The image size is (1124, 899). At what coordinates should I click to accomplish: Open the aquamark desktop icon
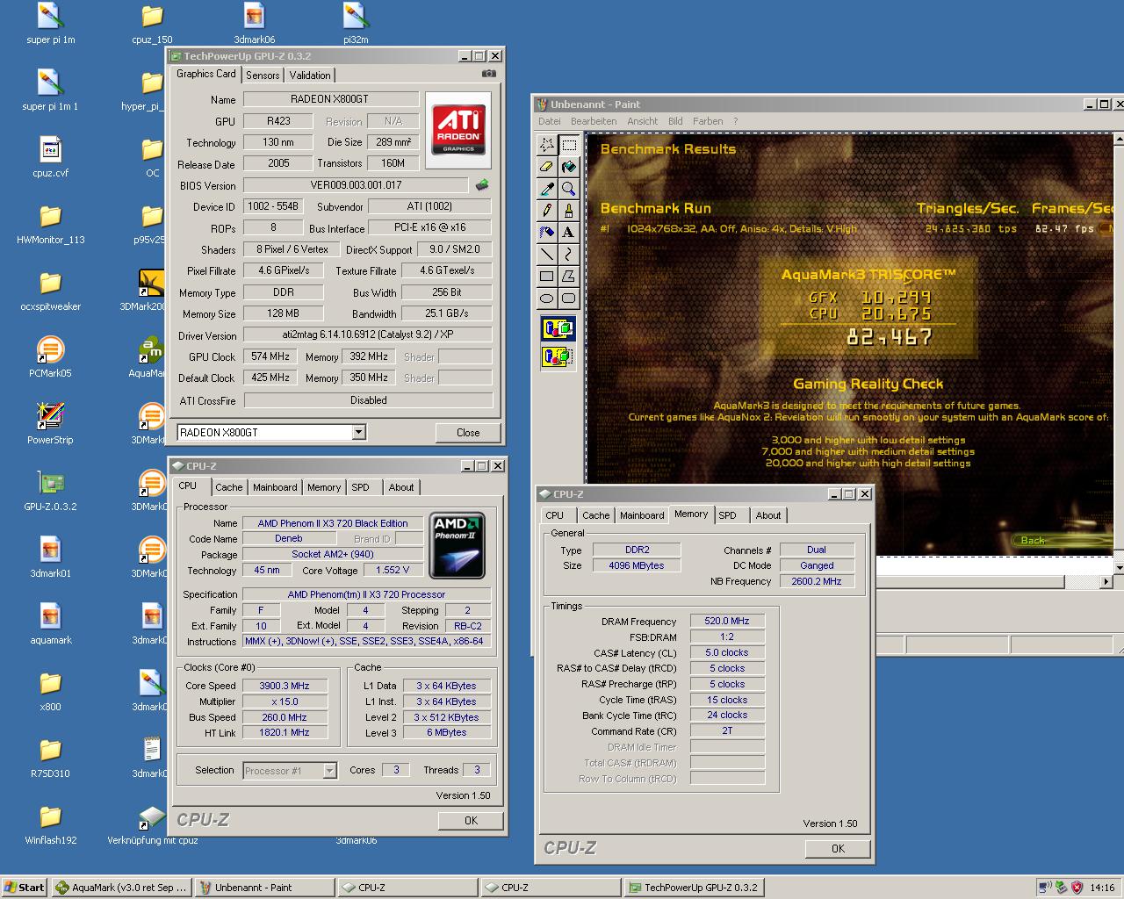pos(50,622)
